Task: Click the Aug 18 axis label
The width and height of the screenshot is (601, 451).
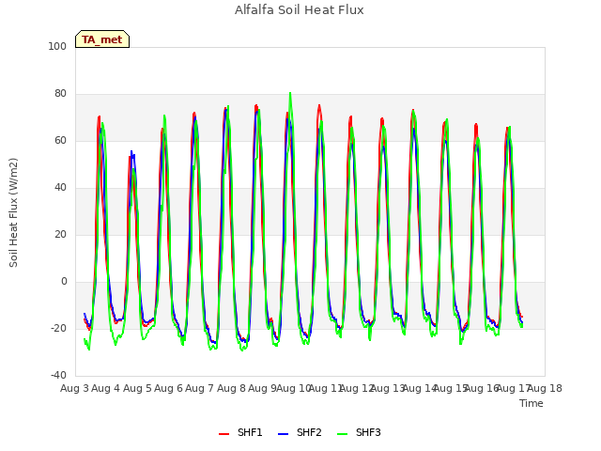Action: (x=545, y=388)
